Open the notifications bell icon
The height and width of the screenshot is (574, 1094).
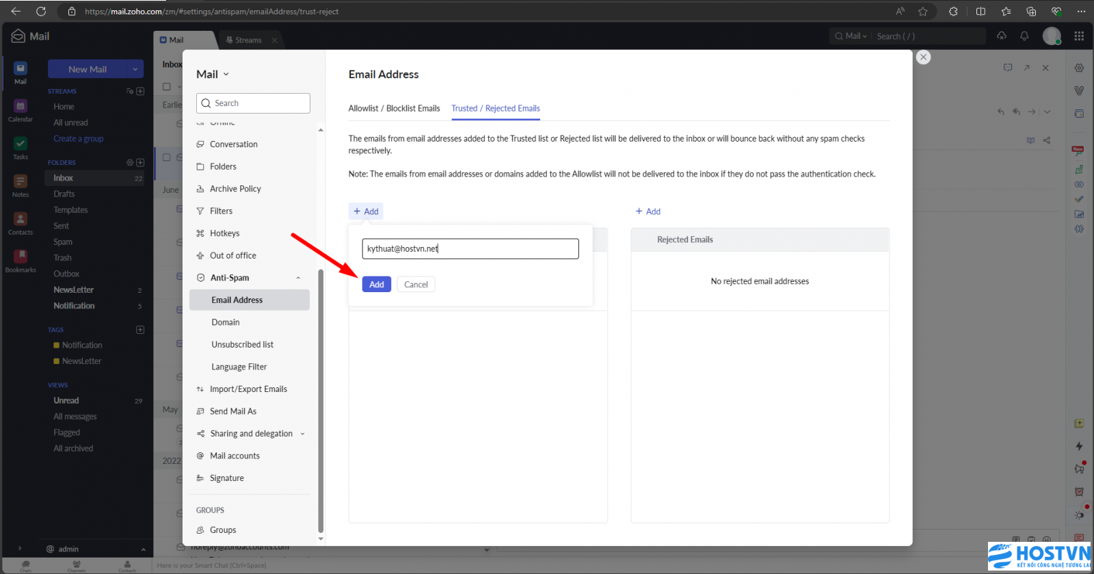pos(1024,36)
